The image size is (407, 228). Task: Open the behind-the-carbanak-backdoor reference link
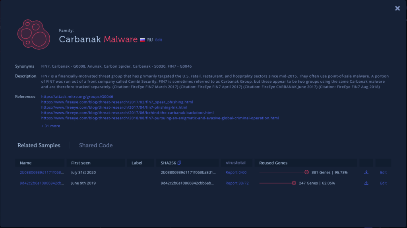127,113
